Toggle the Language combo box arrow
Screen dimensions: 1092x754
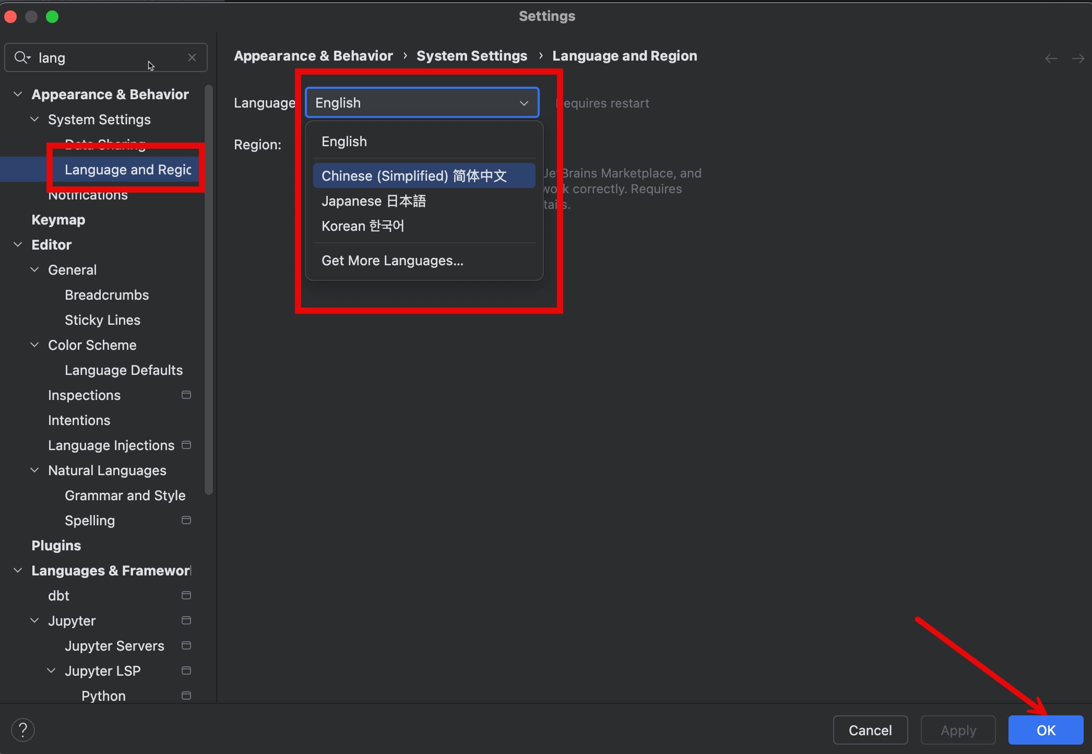point(524,103)
